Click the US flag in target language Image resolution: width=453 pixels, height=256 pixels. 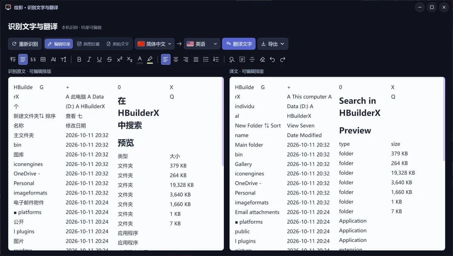[x=190, y=44]
